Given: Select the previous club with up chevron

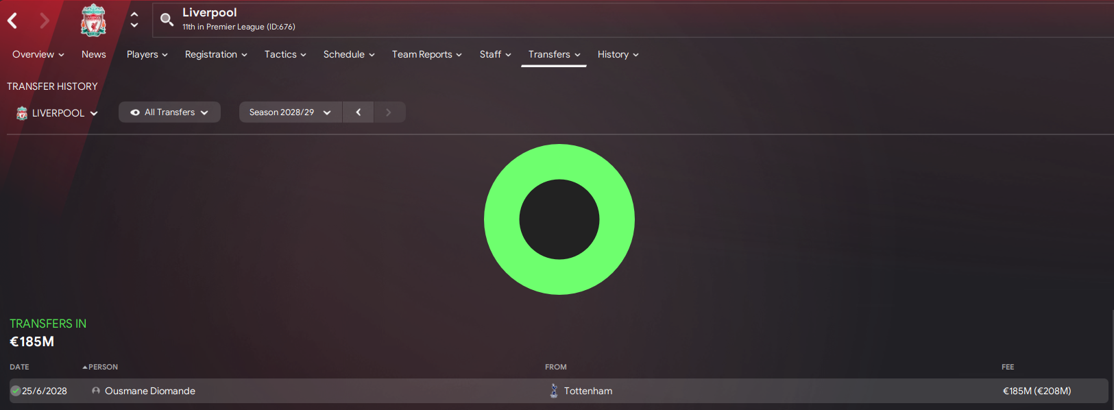Looking at the screenshot, I should tap(134, 14).
